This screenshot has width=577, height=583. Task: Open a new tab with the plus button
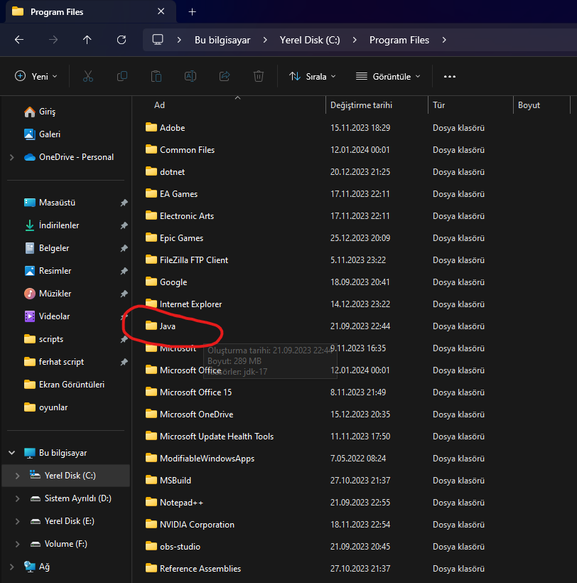point(192,12)
